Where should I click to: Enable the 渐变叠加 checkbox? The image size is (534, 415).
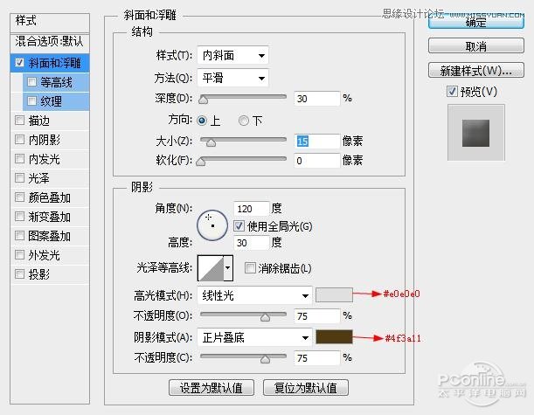tap(19, 216)
